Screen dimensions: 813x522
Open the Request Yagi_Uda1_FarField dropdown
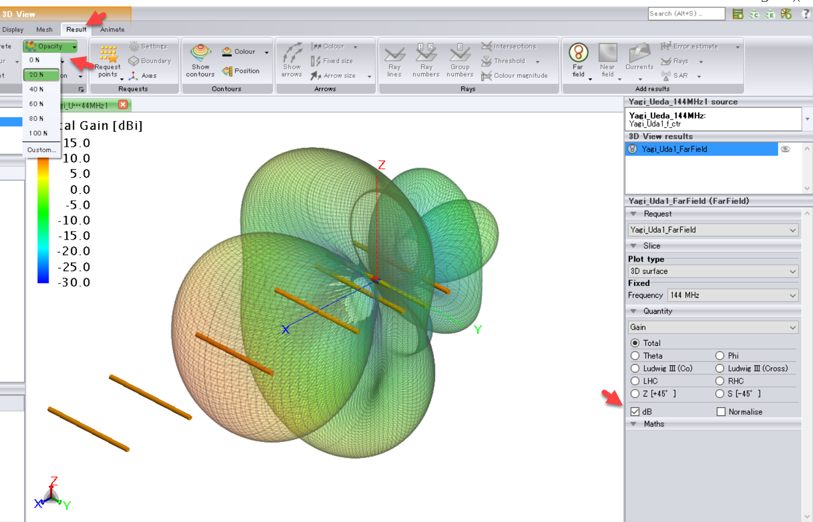713,230
